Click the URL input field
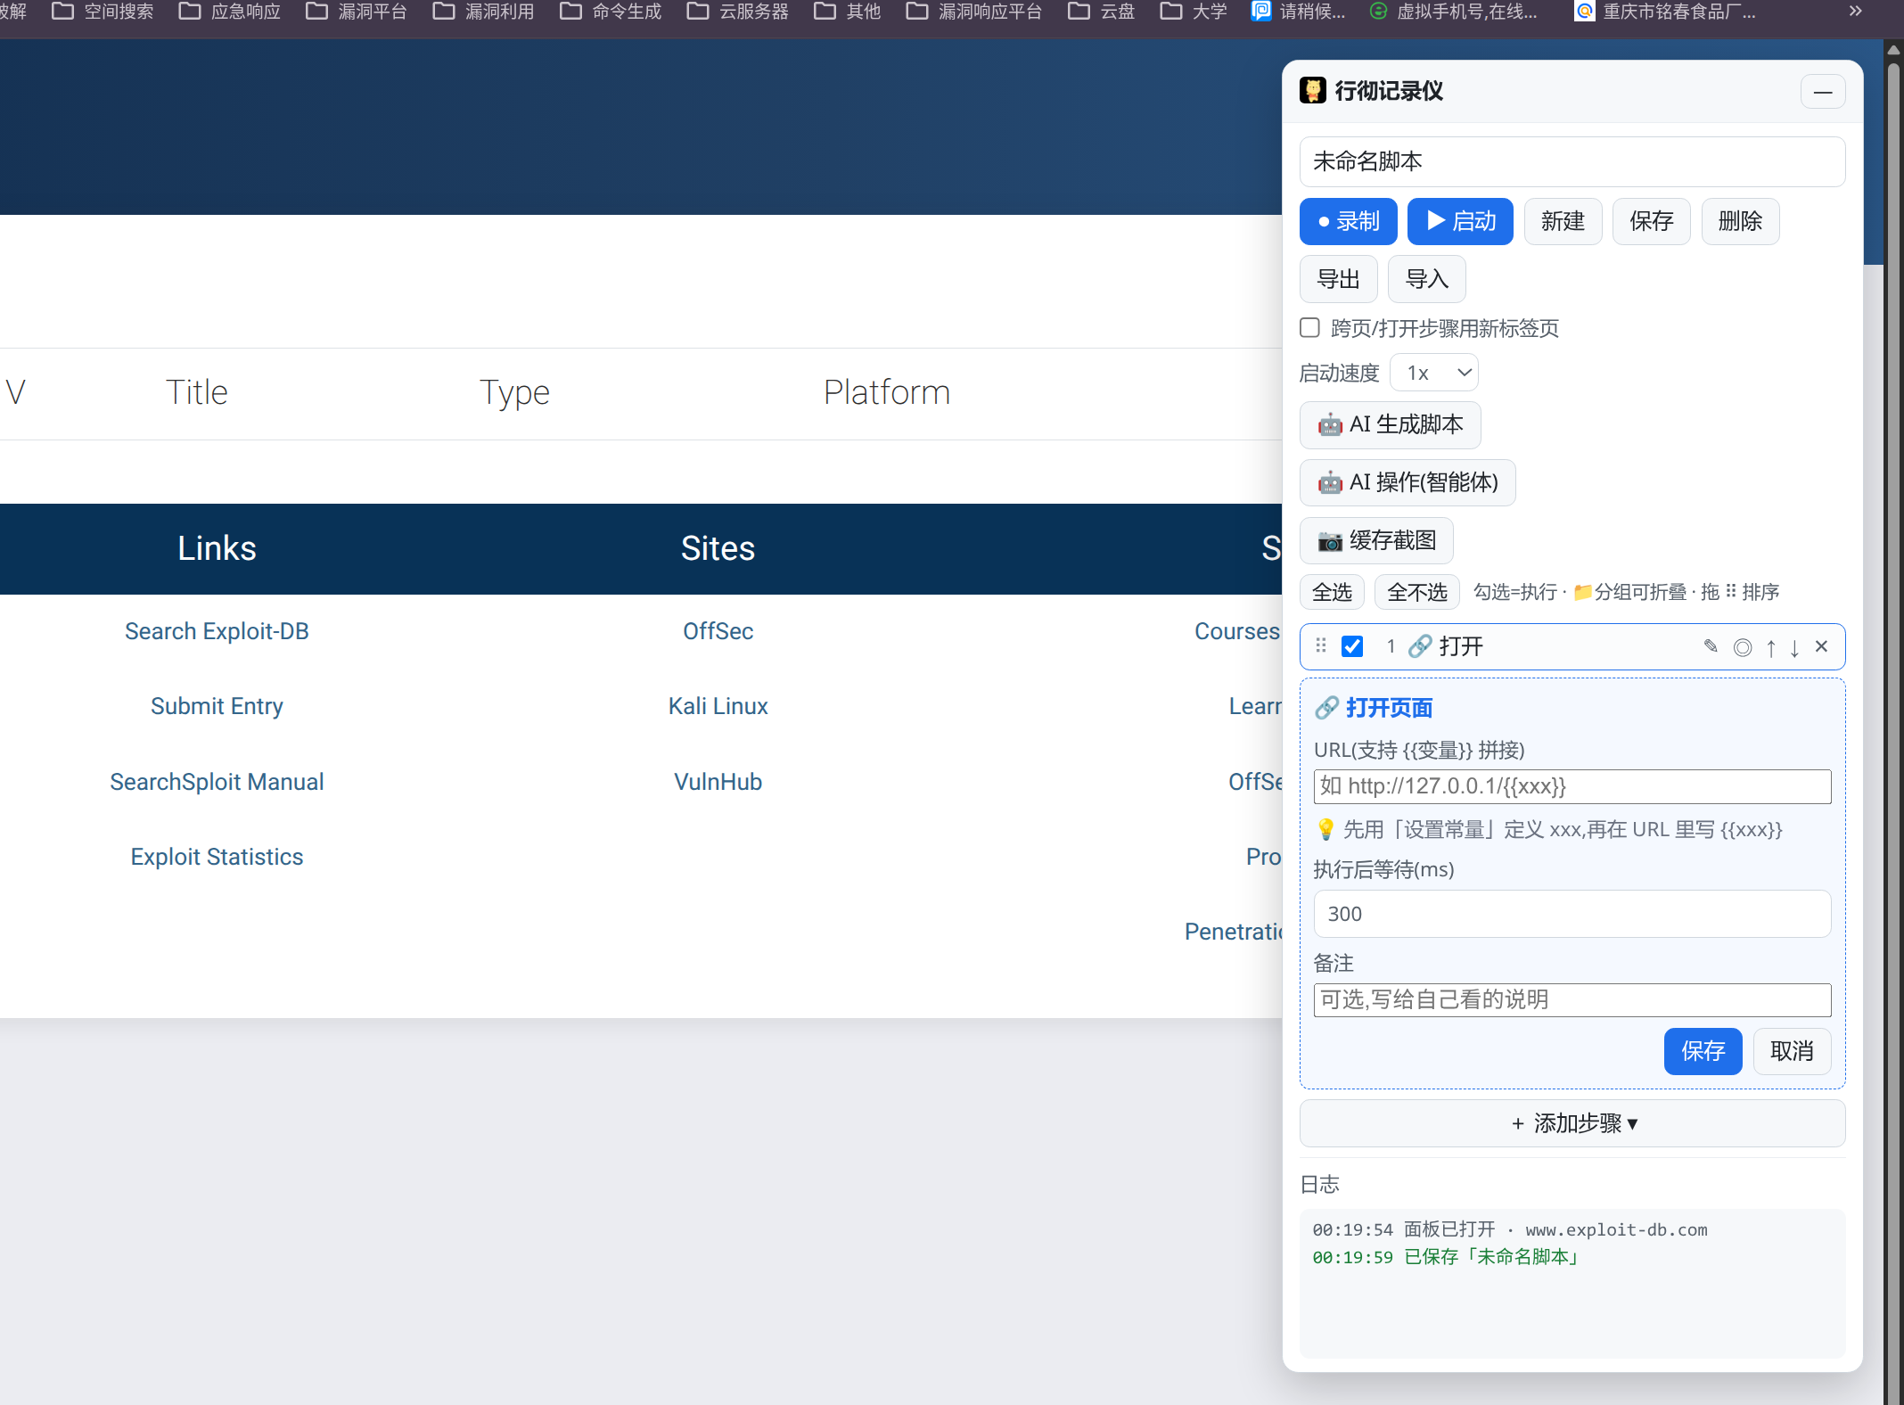This screenshot has height=1405, width=1904. [x=1572, y=786]
